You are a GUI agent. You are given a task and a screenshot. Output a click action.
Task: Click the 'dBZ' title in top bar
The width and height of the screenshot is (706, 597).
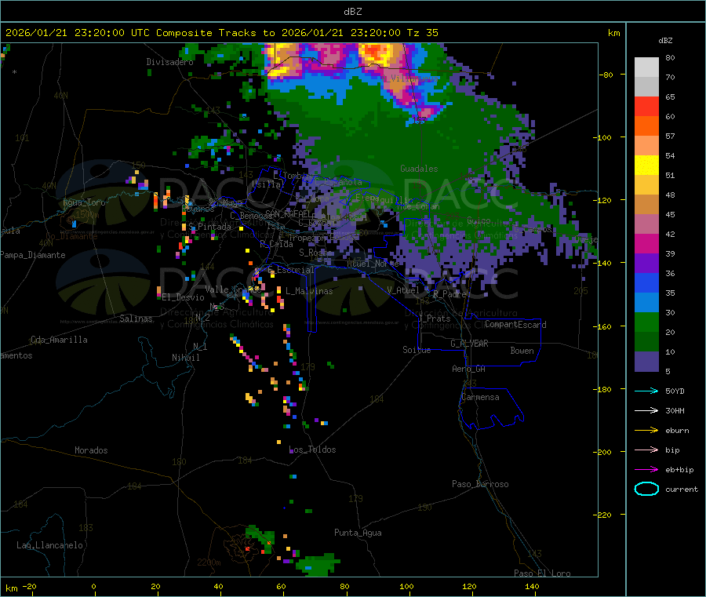tap(352, 11)
